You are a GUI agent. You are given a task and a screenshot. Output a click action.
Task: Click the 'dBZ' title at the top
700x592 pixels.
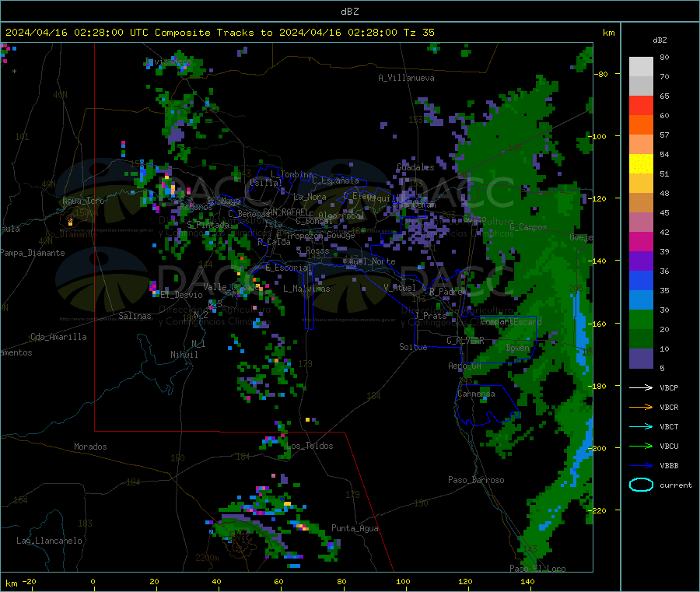349,12
